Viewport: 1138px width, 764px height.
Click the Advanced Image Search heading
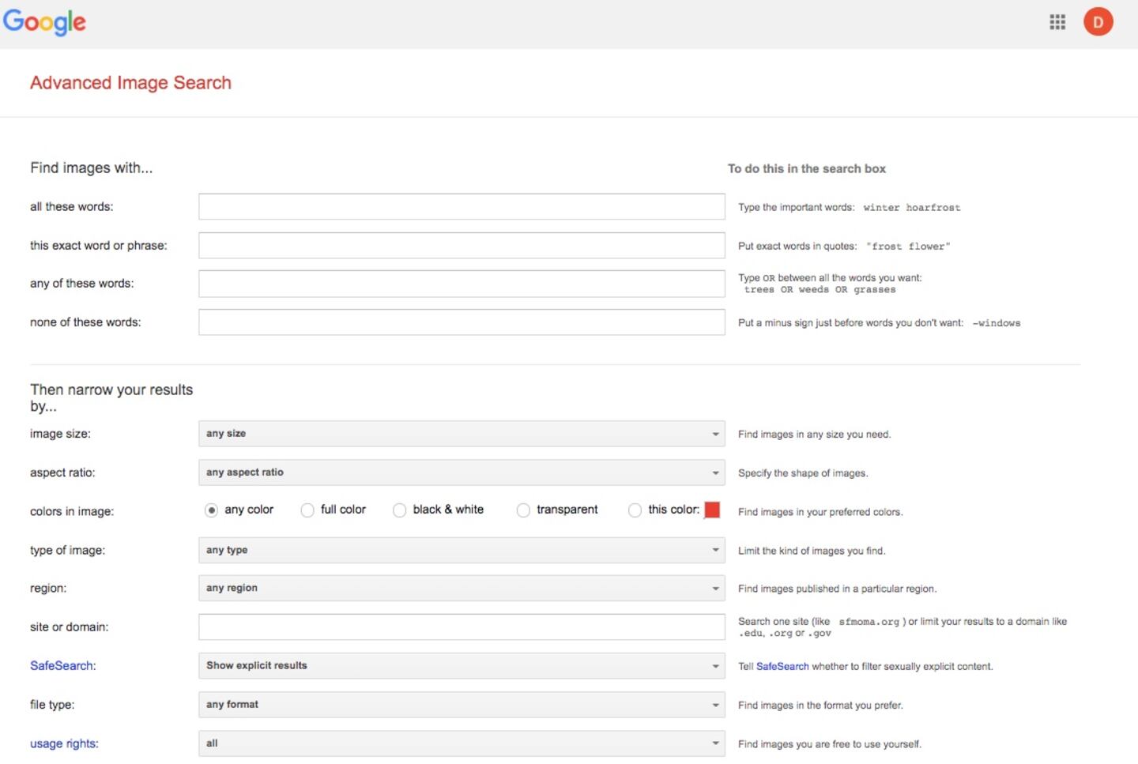coord(131,83)
